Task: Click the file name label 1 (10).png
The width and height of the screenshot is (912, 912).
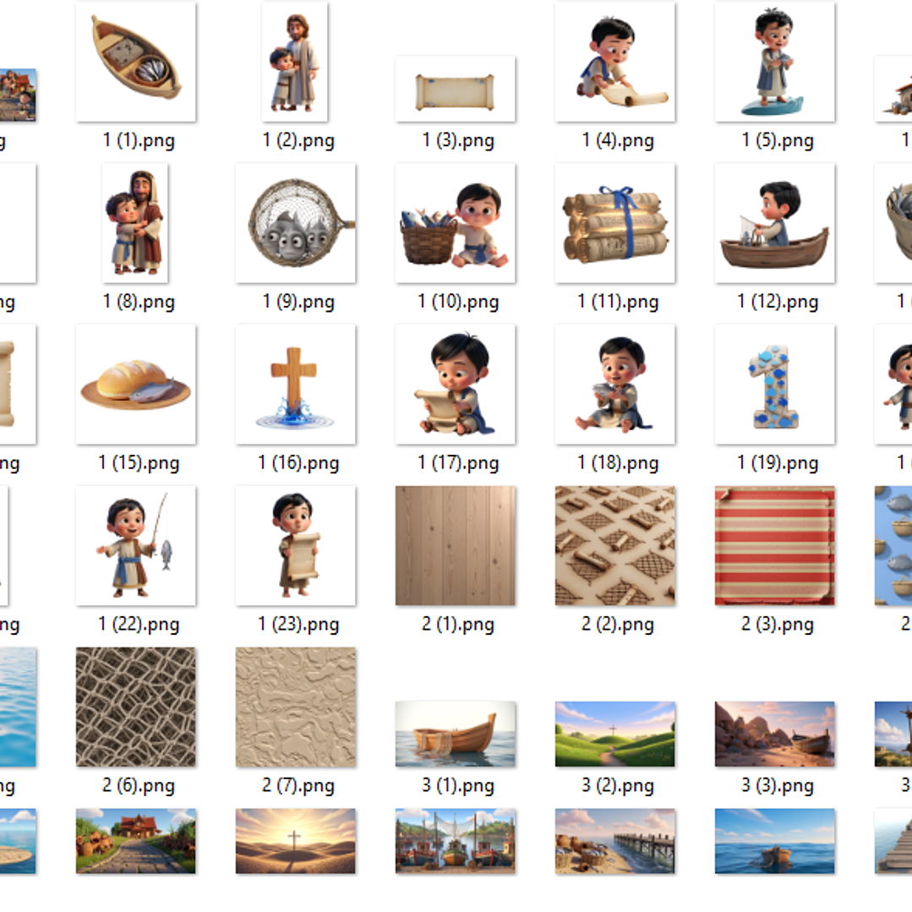Action: tap(458, 302)
